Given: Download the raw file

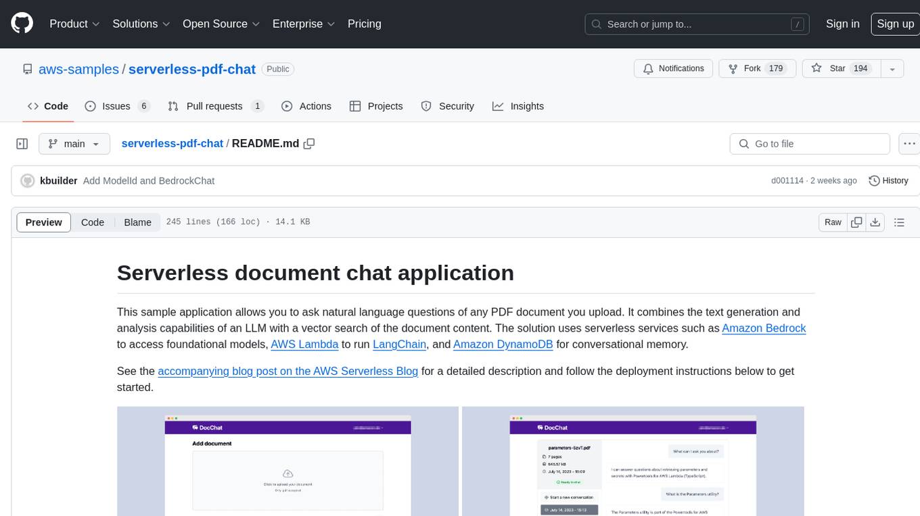Looking at the screenshot, I should pyautogui.click(x=875, y=222).
